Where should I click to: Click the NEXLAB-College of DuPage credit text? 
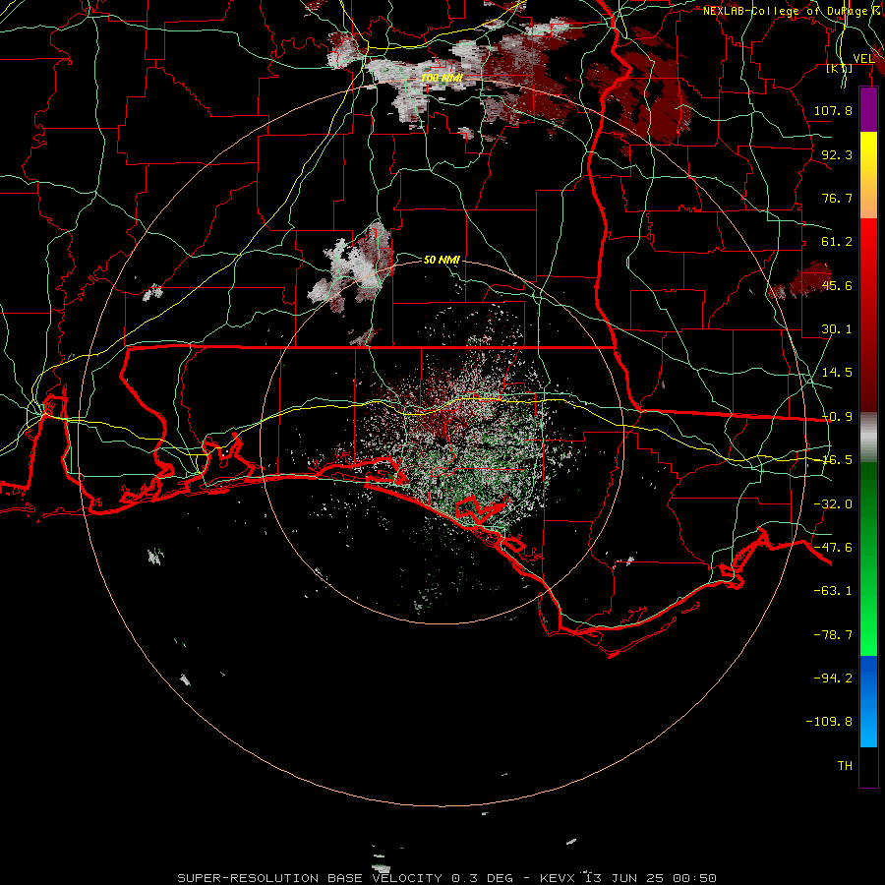point(792,11)
